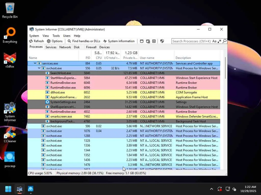
Task: Toggle case sensitive search Aa
Action: tap(214, 41)
